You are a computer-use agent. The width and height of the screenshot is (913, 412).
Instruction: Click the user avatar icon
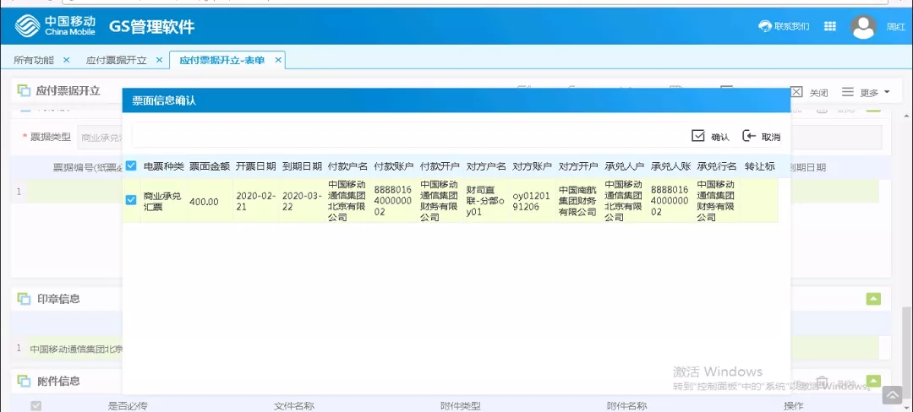click(863, 26)
